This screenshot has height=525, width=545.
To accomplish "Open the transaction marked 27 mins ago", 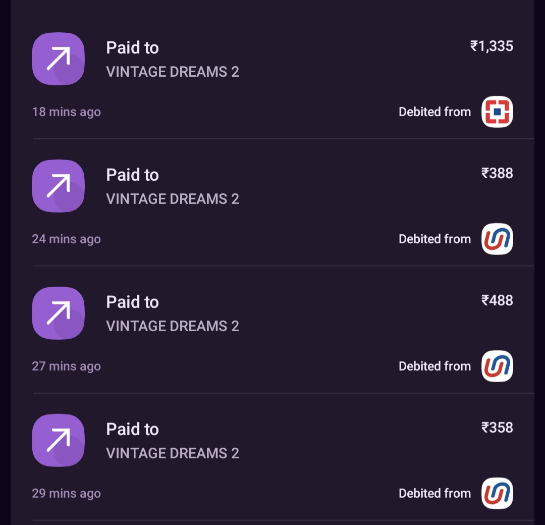I will [x=66, y=366].
